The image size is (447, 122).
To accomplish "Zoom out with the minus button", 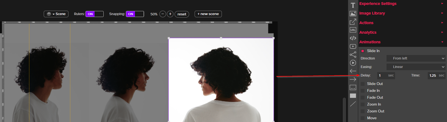I will pyautogui.click(x=163, y=14).
